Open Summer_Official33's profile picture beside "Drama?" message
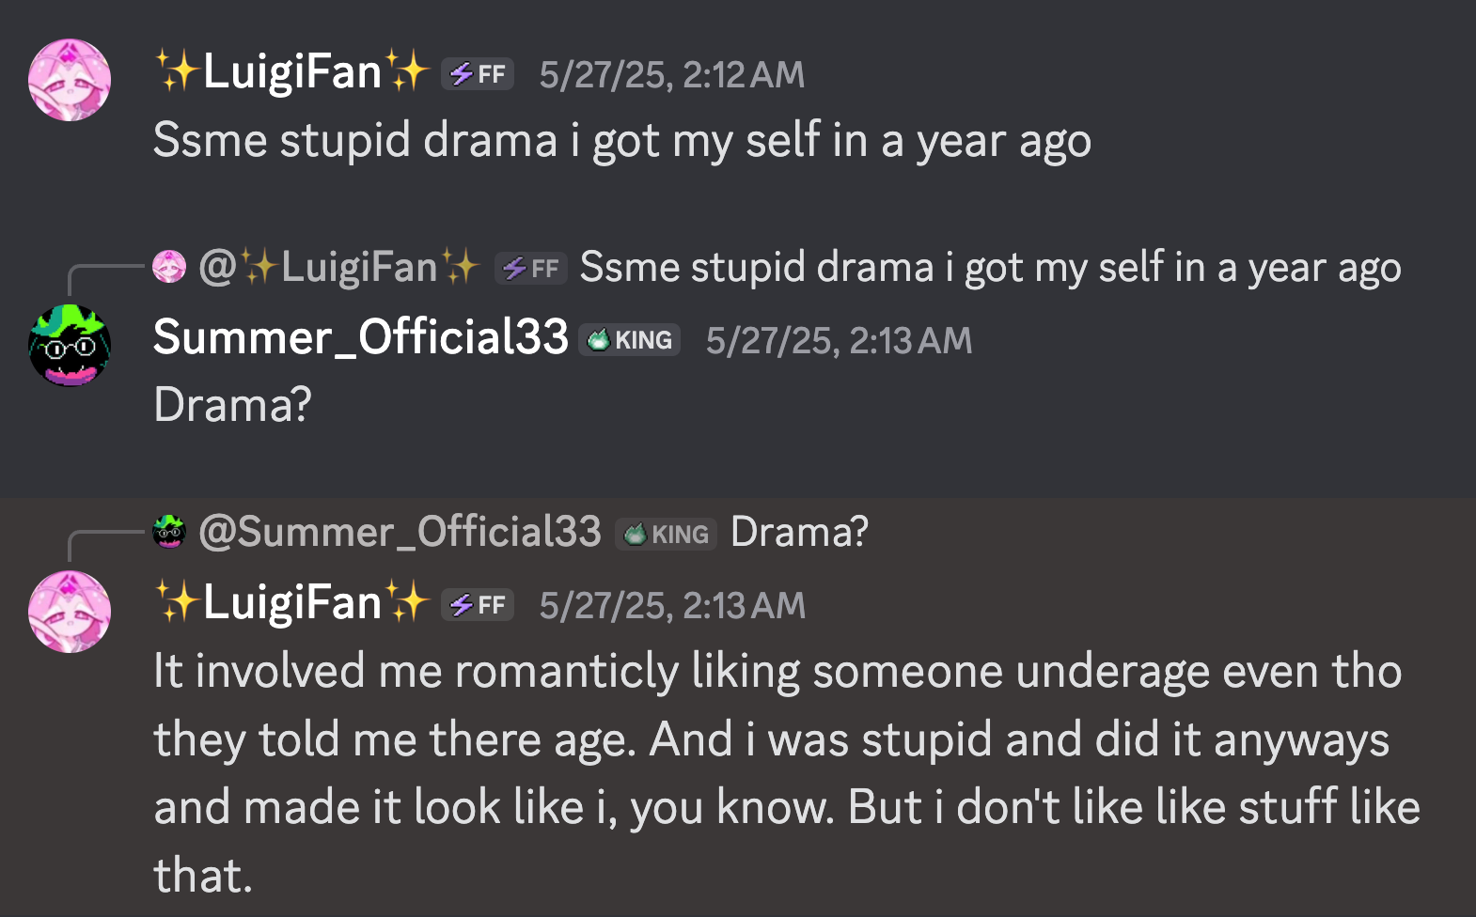The image size is (1476, 917). (x=70, y=346)
